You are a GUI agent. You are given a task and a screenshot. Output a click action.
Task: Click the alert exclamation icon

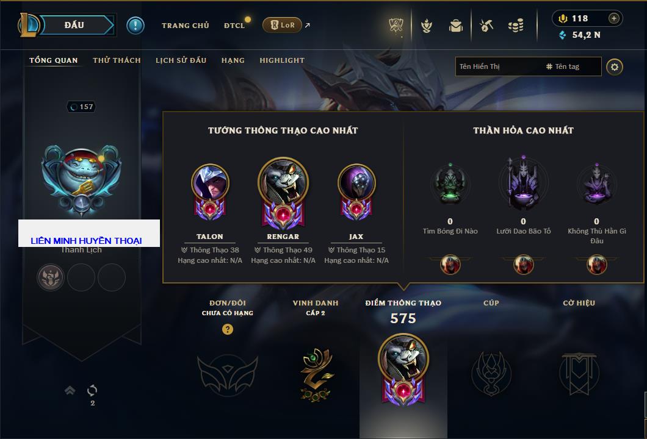(136, 26)
